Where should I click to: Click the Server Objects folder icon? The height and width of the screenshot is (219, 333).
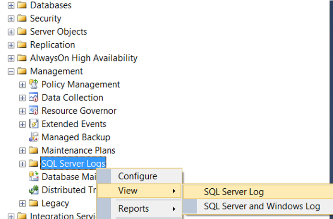coord(22,31)
